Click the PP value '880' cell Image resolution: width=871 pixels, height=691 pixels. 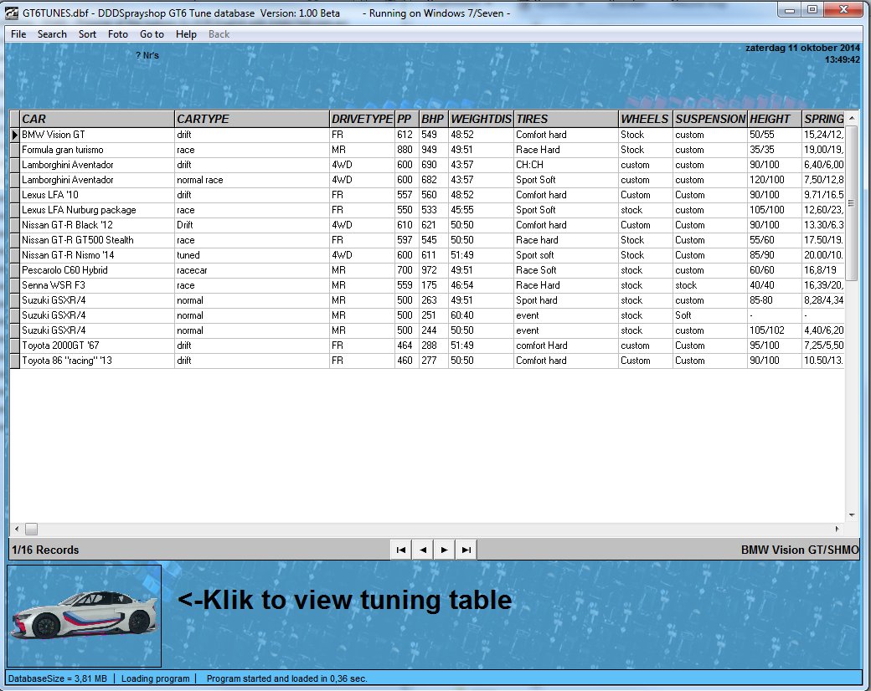coord(407,150)
